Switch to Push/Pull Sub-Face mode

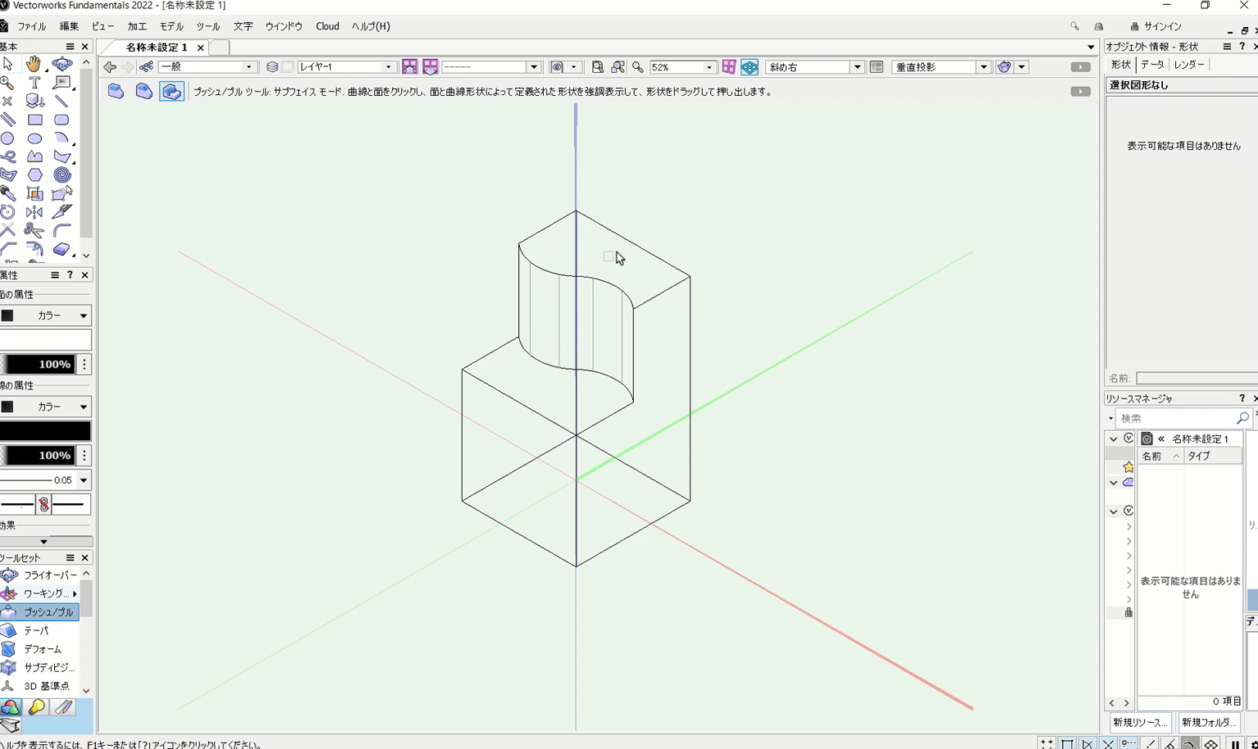(171, 92)
